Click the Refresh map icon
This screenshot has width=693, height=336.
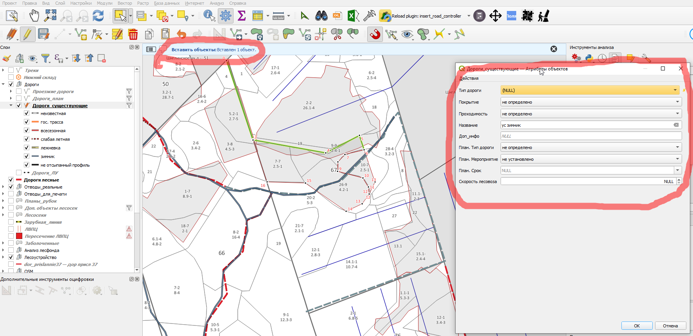point(98,16)
